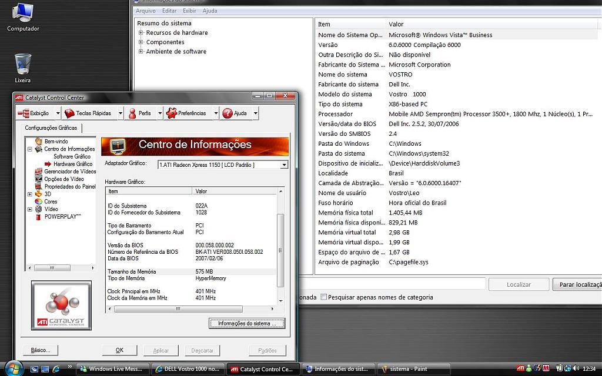Open the Adaptador Gráfico combo box
Viewport: 602px width, 376px height.
point(223,165)
